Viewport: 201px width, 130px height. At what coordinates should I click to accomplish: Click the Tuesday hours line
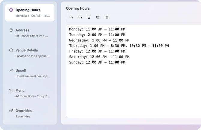point(97,35)
